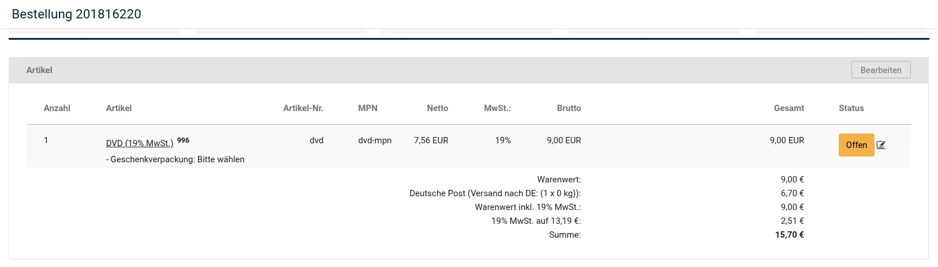Click the Deutsche Post shipping line label
The image size is (938, 267).
(495, 193)
